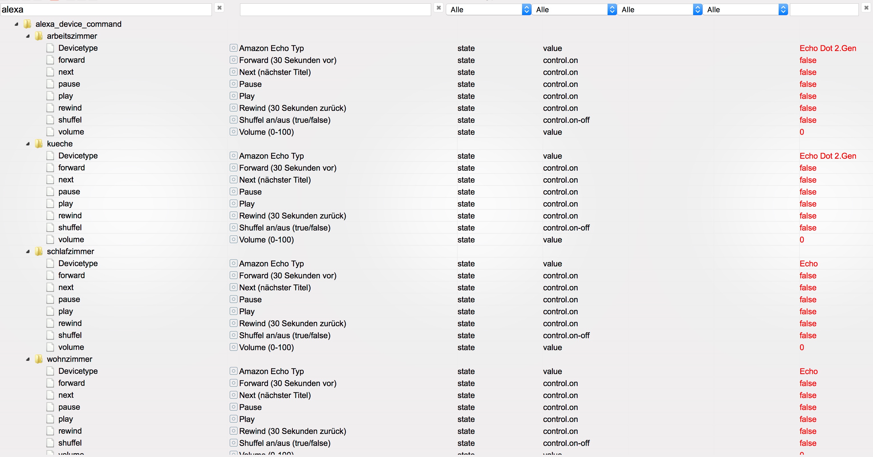Image resolution: width=873 pixels, height=457 pixels.
Task: Collapse the wohnzimmer folder
Action: [28, 359]
